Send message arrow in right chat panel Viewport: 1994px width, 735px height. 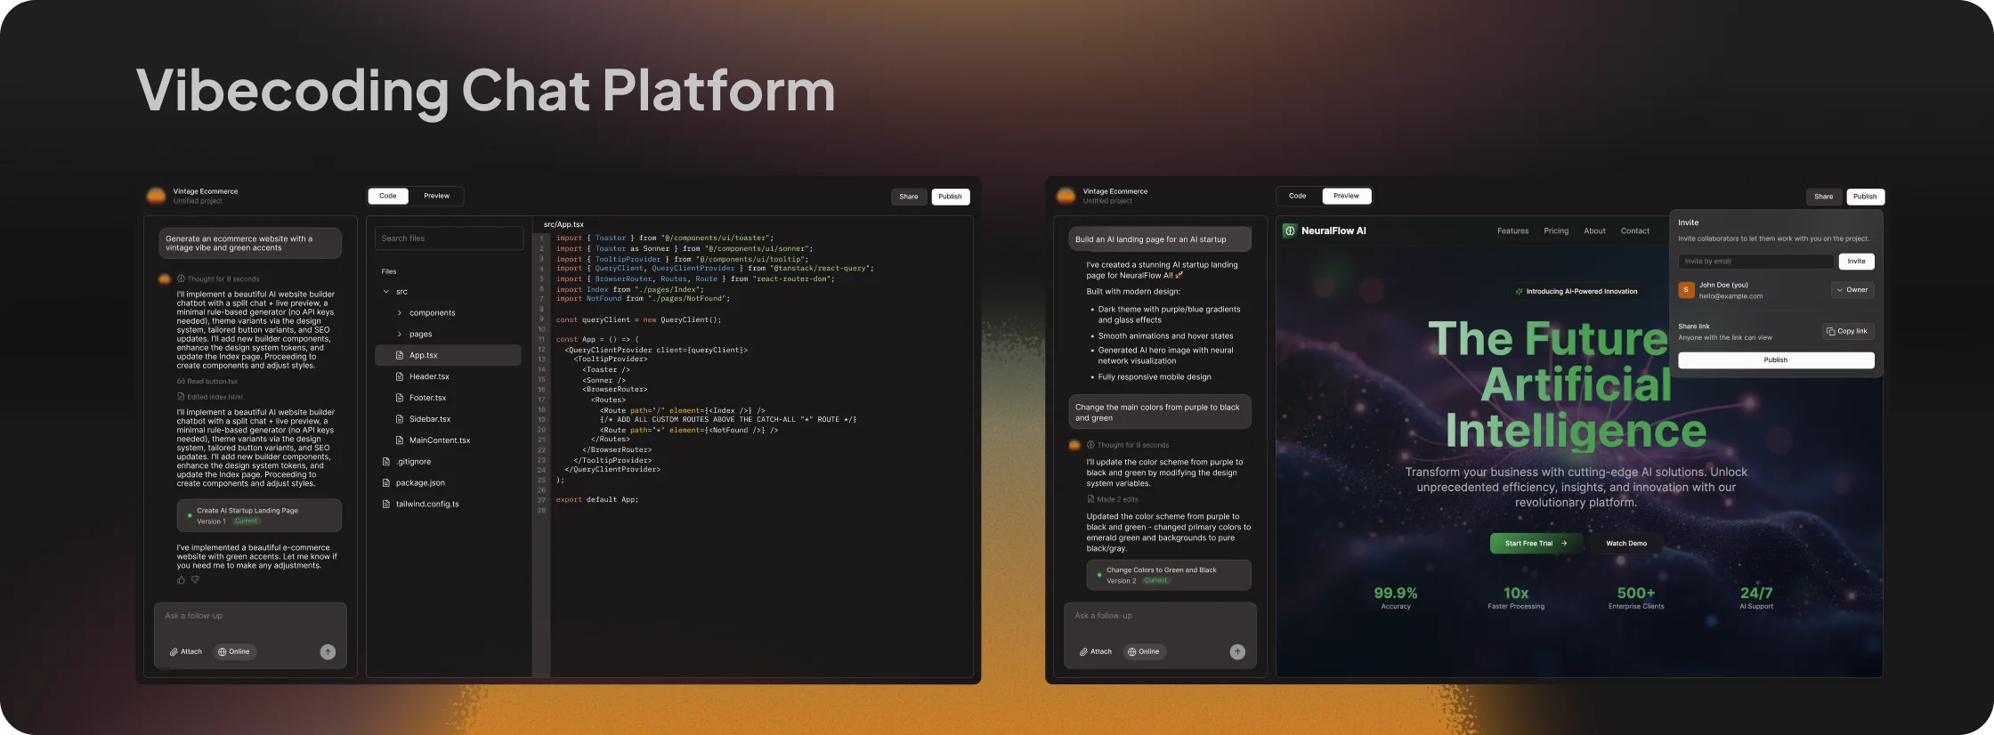click(x=1237, y=652)
